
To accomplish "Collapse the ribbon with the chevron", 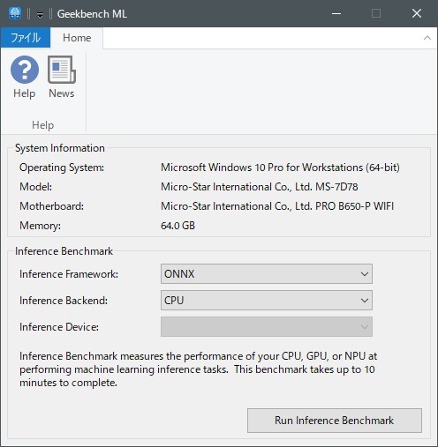I will click(427, 38).
